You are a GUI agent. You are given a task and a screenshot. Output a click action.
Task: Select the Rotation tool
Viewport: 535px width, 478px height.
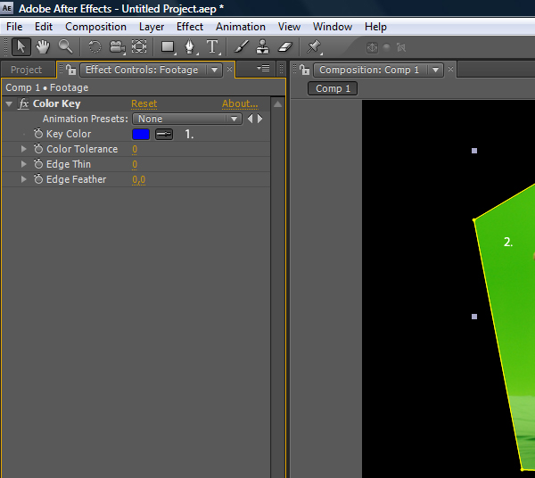tap(95, 46)
